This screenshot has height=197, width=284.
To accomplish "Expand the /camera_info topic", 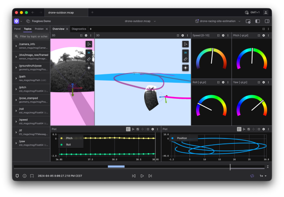I will pyautogui.click(x=16, y=45).
